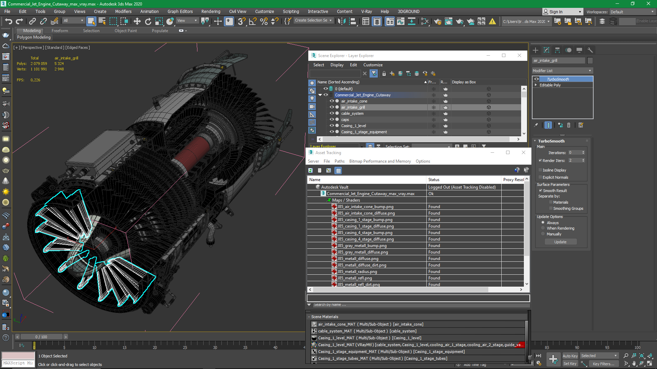
Task: Click the yellow warning triangle icon
Action: (492, 21)
